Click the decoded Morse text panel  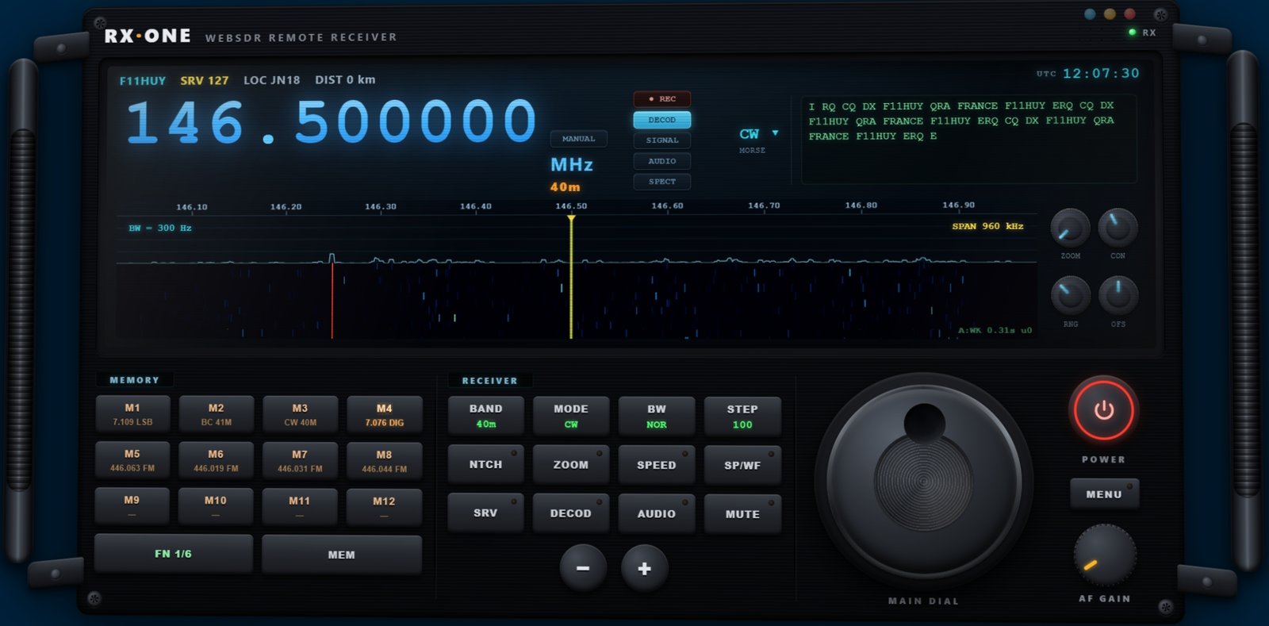click(969, 140)
